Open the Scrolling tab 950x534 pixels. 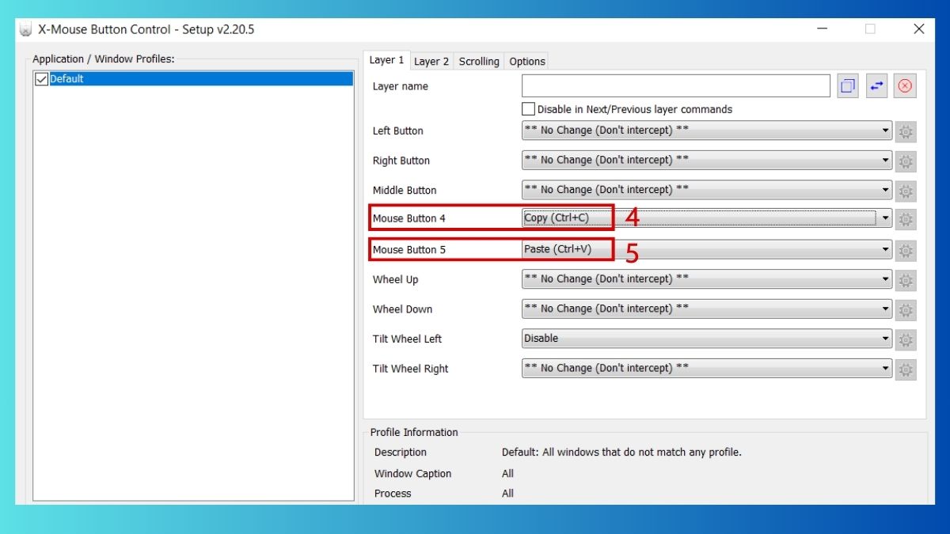(479, 61)
